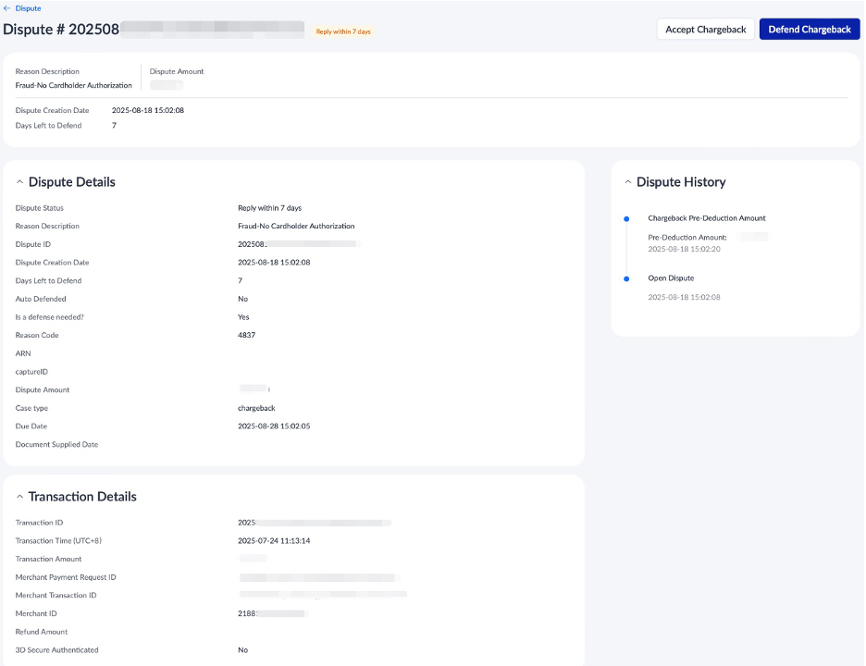Click the Is a defense needed value Yes
This screenshot has width=866, height=666.
click(243, 317)
